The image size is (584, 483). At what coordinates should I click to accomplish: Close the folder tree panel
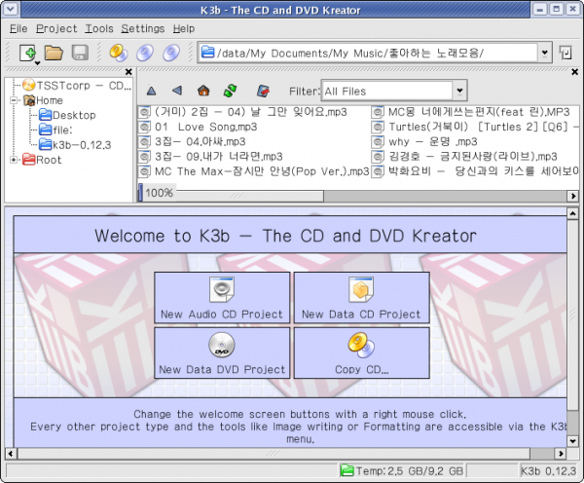[x=128, y=71]
